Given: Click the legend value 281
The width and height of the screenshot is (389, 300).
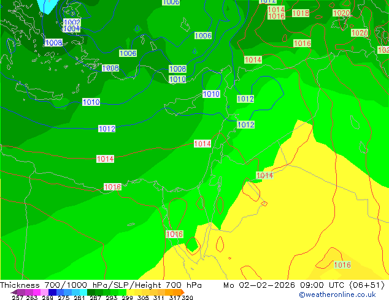Looking at the screenshot, I should [x=79, y=298].
